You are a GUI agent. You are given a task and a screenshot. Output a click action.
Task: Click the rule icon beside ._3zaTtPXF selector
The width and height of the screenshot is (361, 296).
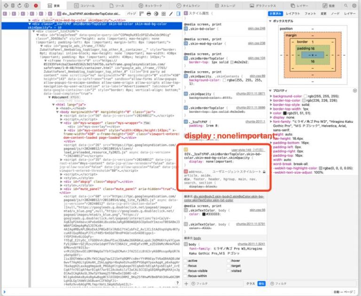(x=186, y=121)
